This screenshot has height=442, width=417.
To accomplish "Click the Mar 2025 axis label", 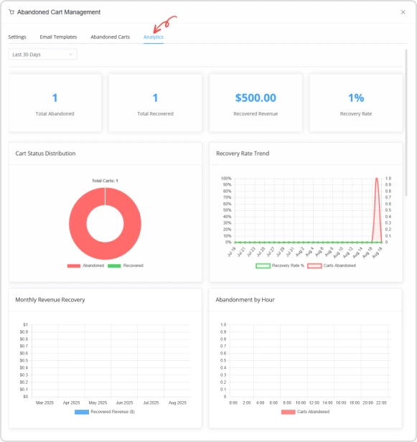I will point(44,403).
